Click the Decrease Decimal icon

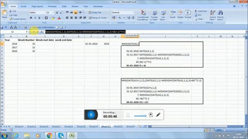coord(133,18)
